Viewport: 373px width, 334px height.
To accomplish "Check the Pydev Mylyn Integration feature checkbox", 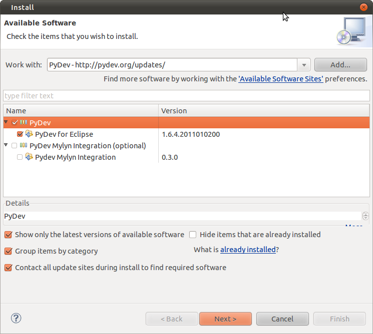I will coord(20,157).
